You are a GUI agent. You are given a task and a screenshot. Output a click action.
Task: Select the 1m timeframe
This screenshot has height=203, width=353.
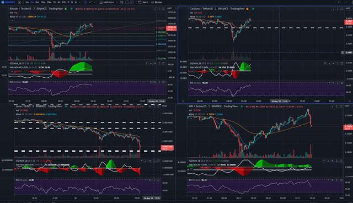(27, 2)
